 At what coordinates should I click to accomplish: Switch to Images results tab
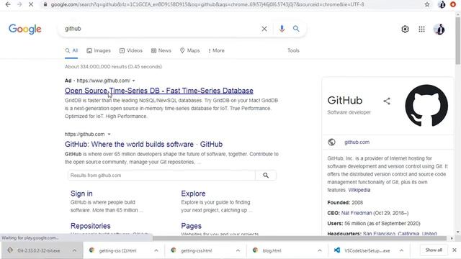pos(99,50)
